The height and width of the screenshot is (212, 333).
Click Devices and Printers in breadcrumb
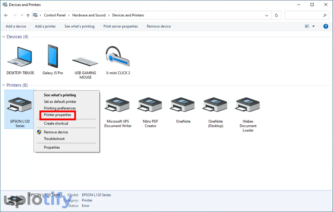point(128,15)
